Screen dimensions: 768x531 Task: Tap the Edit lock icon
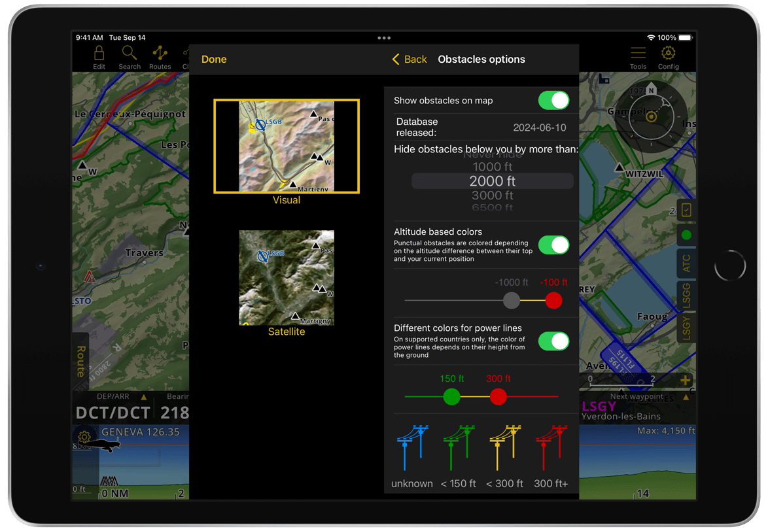tap(99, 54)
